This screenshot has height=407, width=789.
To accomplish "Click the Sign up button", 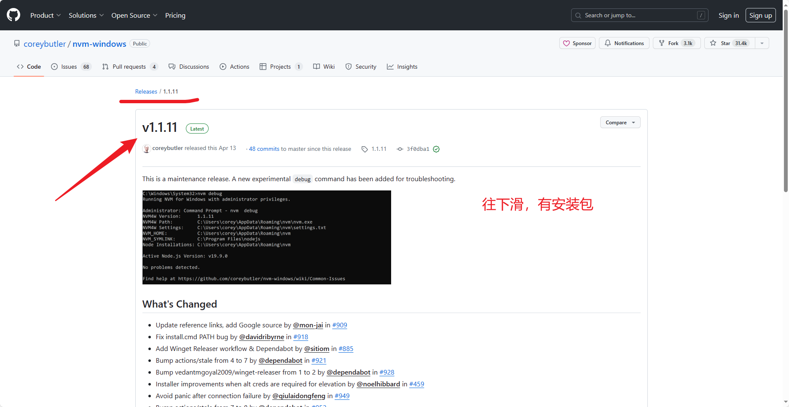I will (x=760, y=15).
